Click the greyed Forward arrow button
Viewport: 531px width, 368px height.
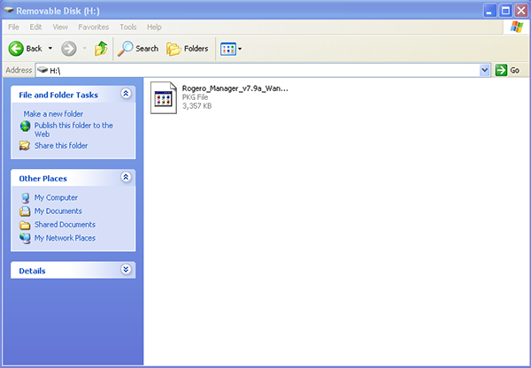(69, 49)
